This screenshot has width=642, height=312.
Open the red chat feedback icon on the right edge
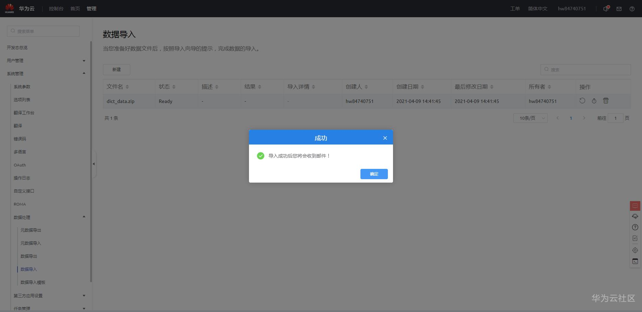635,206
